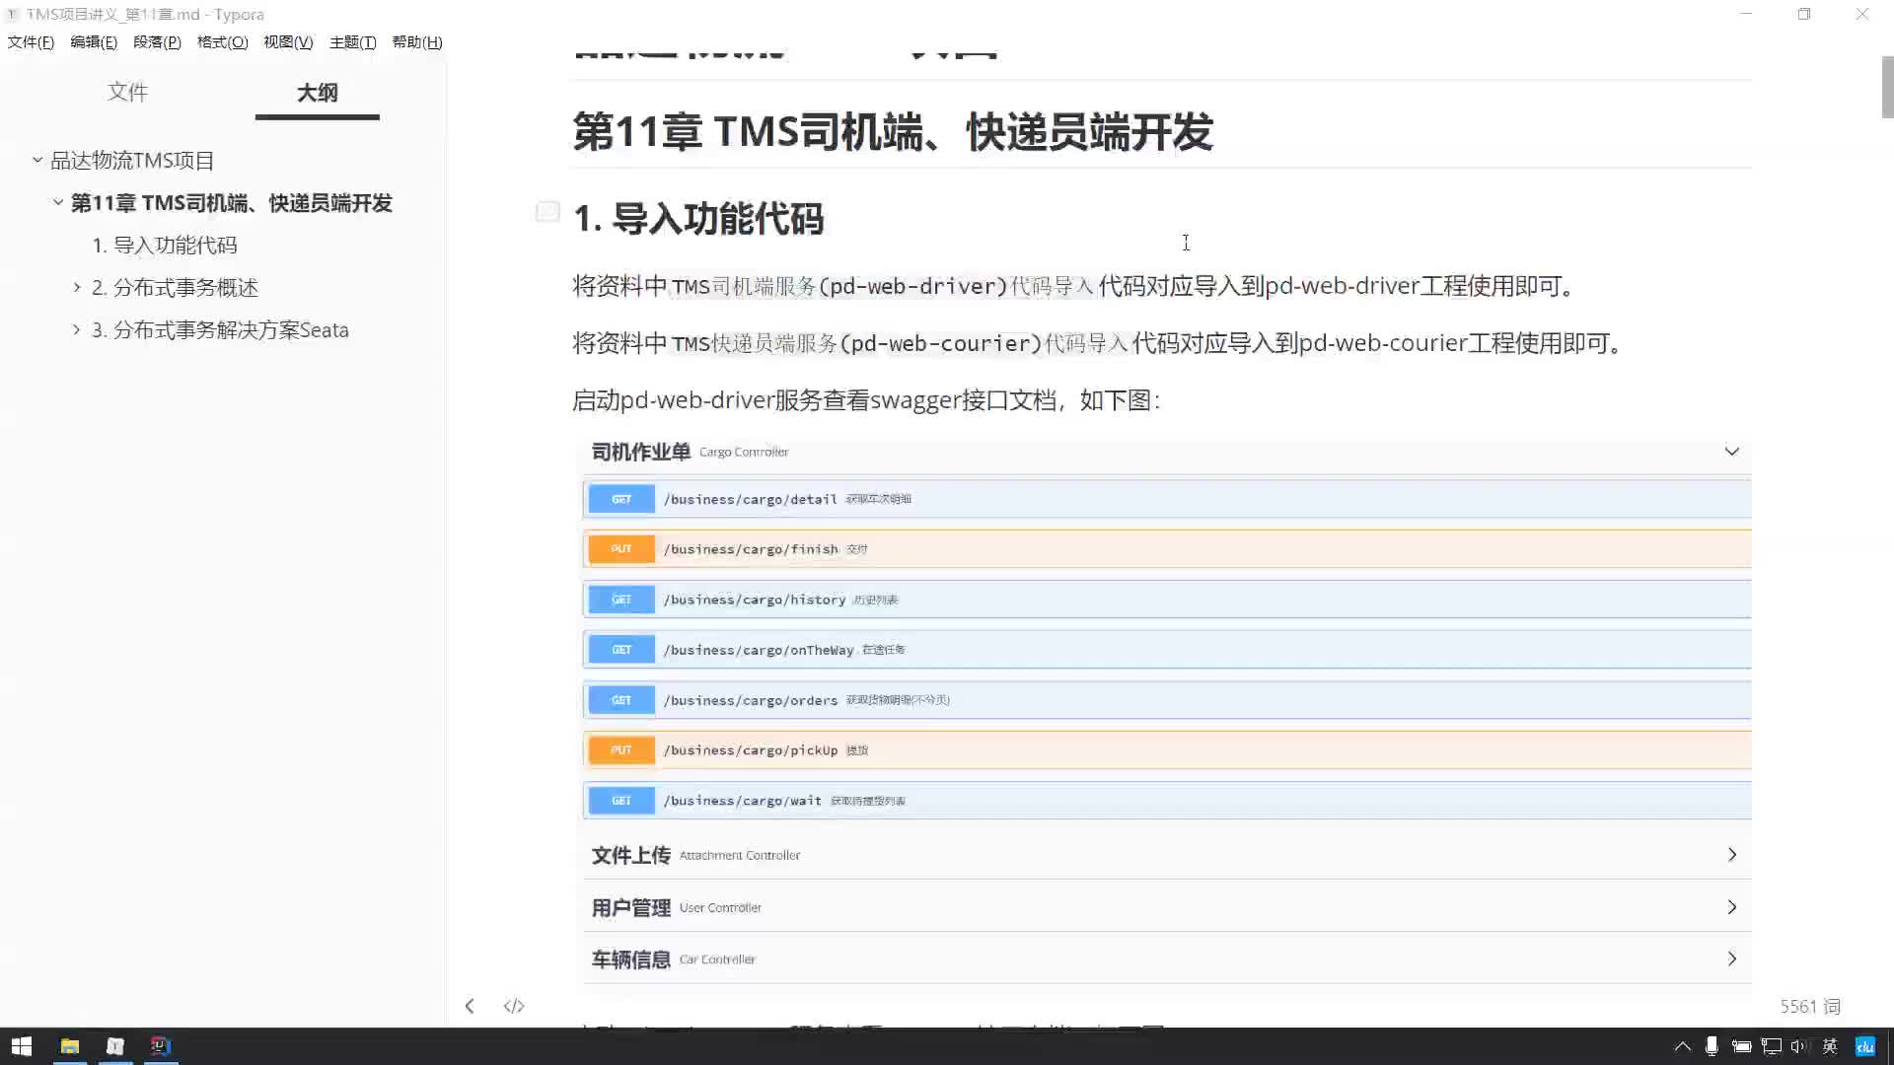
Task: Expand the 2. 分布式事务概述 outline node
Action: 77,287
